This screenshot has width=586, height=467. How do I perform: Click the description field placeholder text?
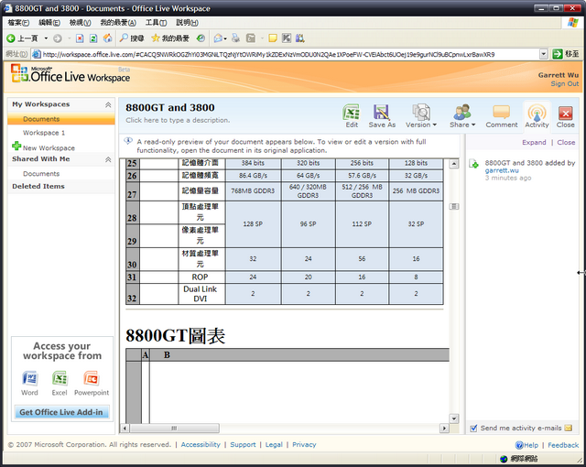tap(178, 120)
